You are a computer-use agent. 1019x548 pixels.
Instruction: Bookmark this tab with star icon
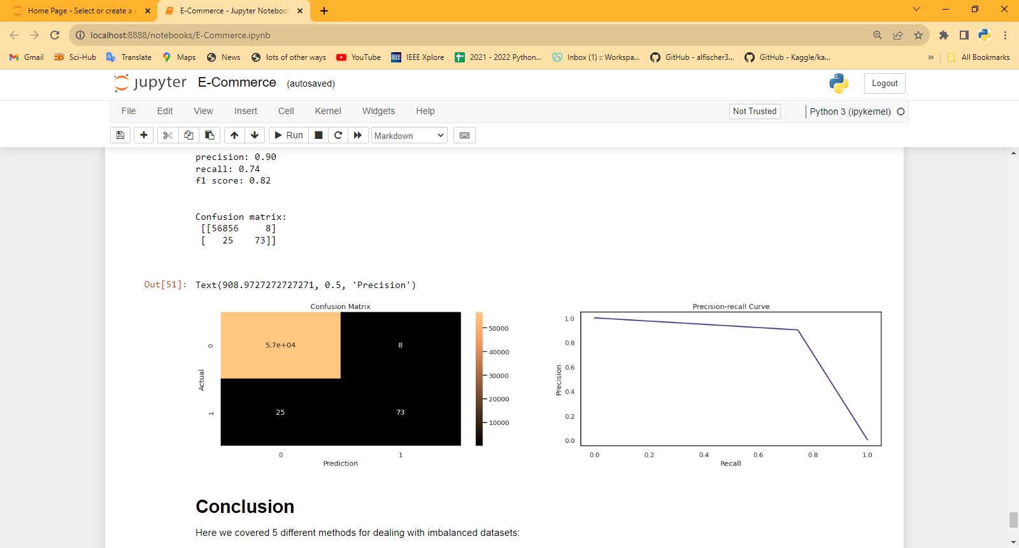coord(918,35)
